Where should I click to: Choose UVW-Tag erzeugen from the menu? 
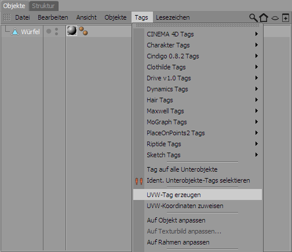coord(198,195)
